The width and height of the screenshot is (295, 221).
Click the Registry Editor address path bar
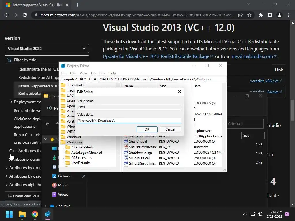[x=143, y=79]
